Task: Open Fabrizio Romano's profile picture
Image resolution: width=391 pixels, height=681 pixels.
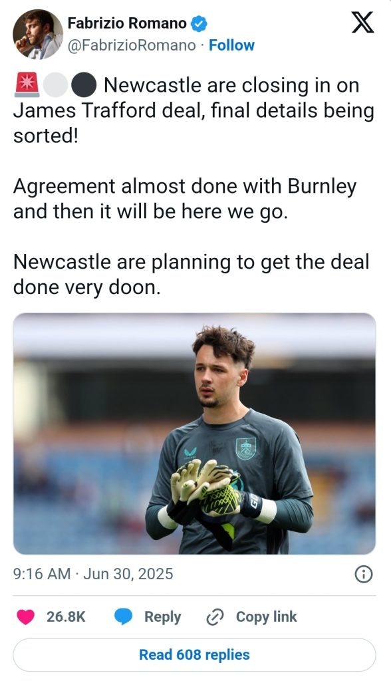Action: 38,34
